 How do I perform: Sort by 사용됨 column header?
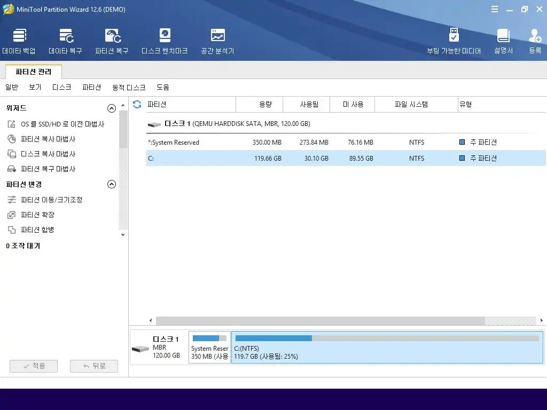(x=306, y=104)
